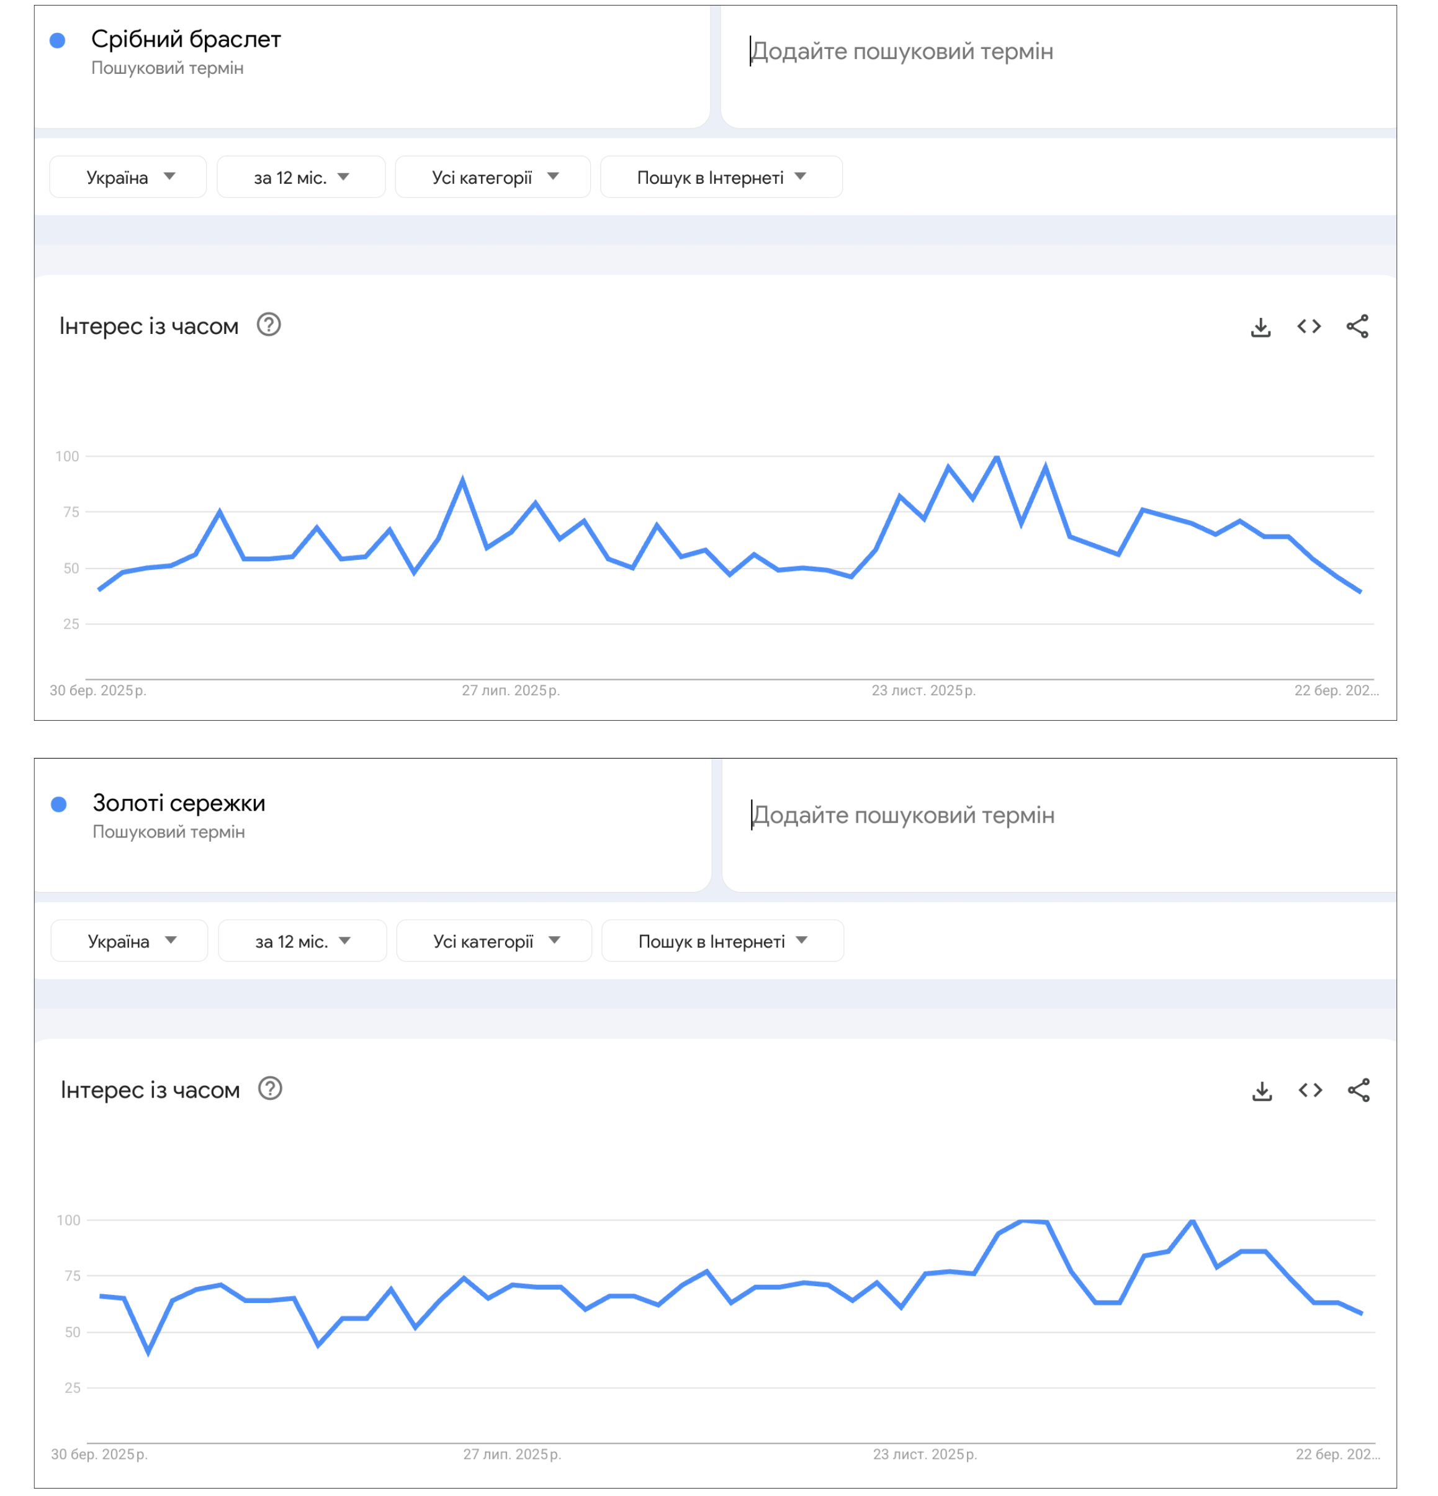
Task: Open embed code for the Золоті сережки chart
Action: [x=1310, y=1091]
